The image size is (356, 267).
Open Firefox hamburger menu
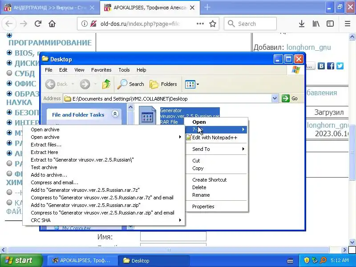pos(348,24)
